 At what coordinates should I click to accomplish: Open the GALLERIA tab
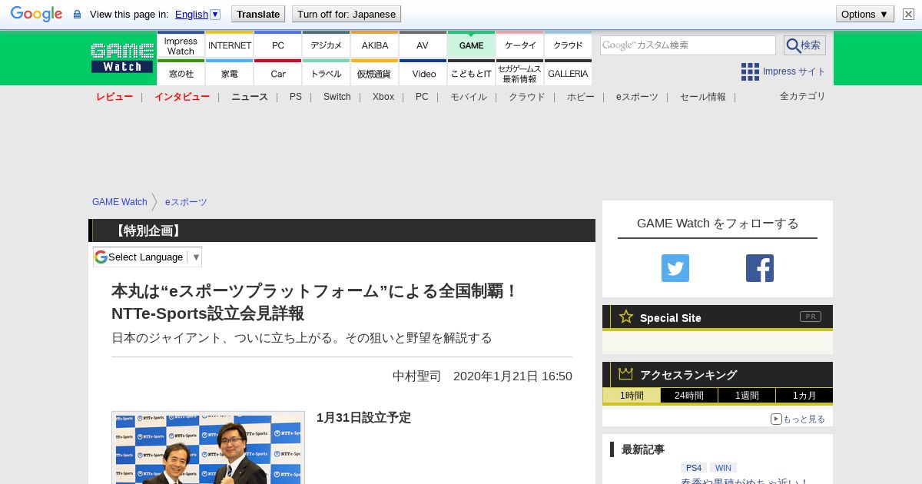click(x=569, y=72)
